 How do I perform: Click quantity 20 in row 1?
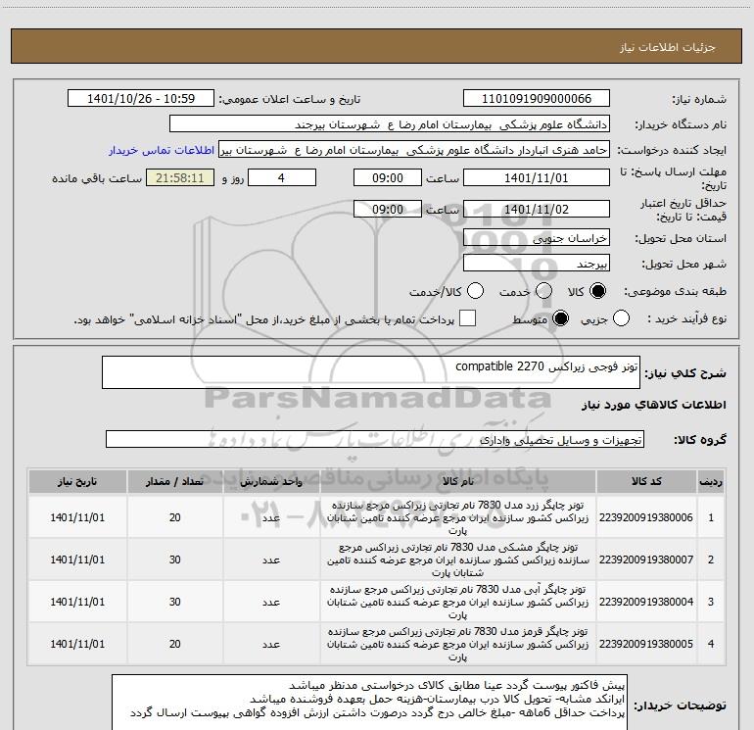pos(174,517)
